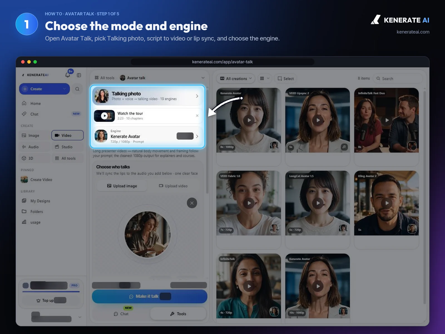
Task: Select the Upload image tab
Action: (122, 186)
